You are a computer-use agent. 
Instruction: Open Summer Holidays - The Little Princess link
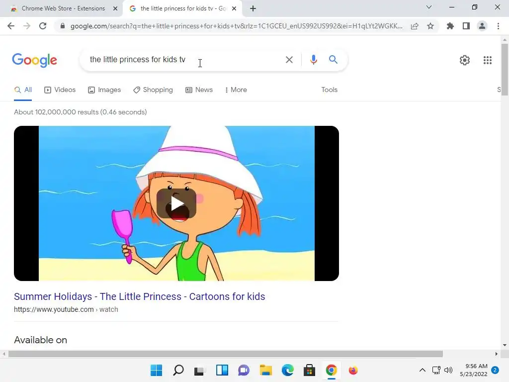[140, 296]
